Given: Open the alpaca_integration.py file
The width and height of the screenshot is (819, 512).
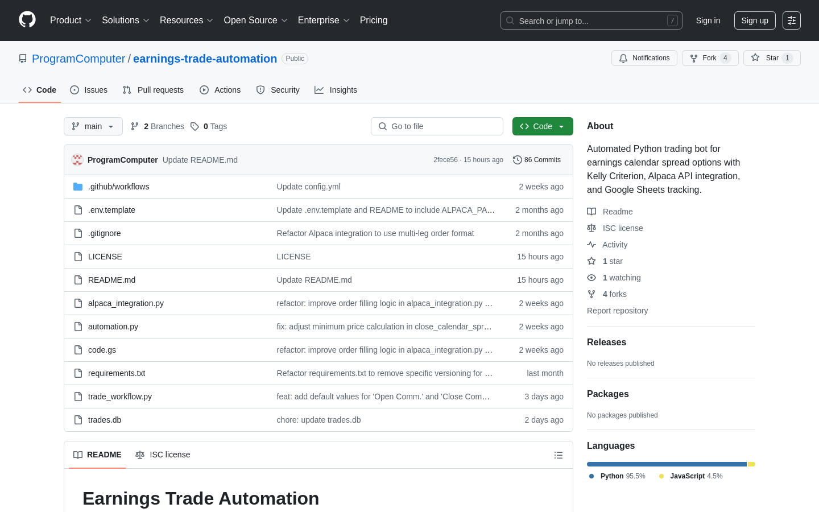Looking at the screenshot, I should [126, 303].
